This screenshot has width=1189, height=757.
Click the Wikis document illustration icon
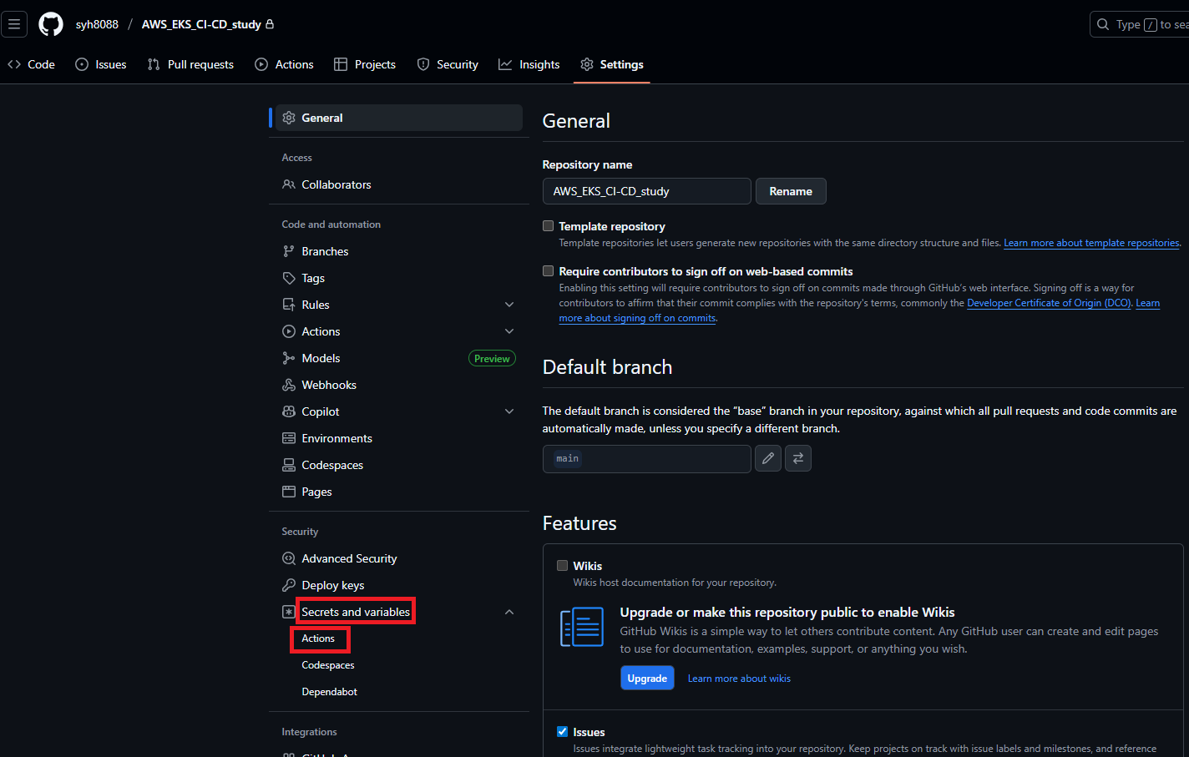[582, 628]
